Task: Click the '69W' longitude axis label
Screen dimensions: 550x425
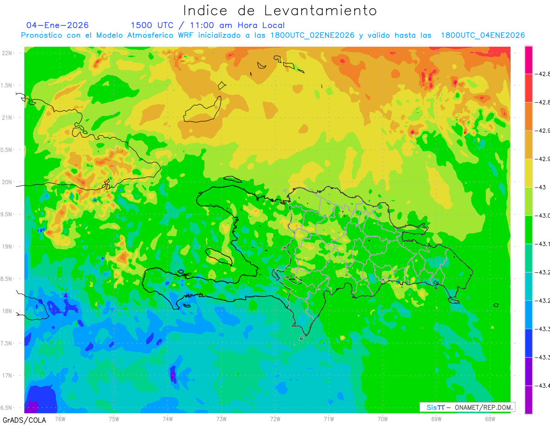Action: coord(436,419)
